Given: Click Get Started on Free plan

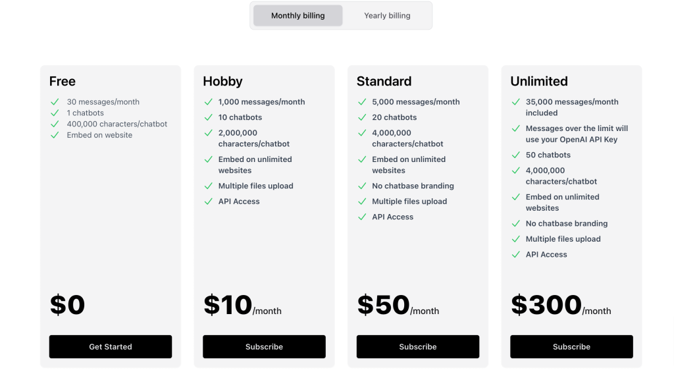Looking at the screenshot, I should (111, 346).
